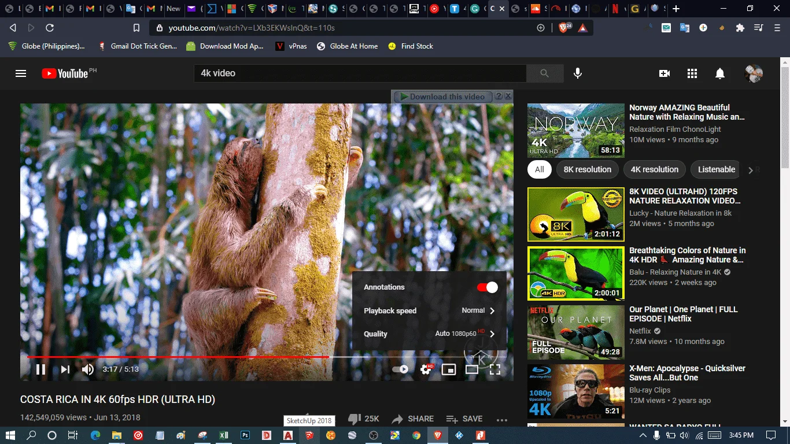790x444 pixels.
Task: Open the more actions ellipsis below video
Action: click(501, 420)
